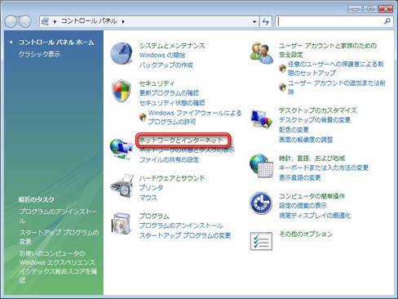This screenshot has height=299, width=398.
Task: Click ネットワークの状態とタスクの表示 link
Action: coord(187,150)
